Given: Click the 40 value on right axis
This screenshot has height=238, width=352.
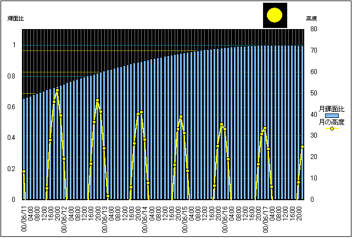Looking at the screenshot, I should click(x=313, y=115).
